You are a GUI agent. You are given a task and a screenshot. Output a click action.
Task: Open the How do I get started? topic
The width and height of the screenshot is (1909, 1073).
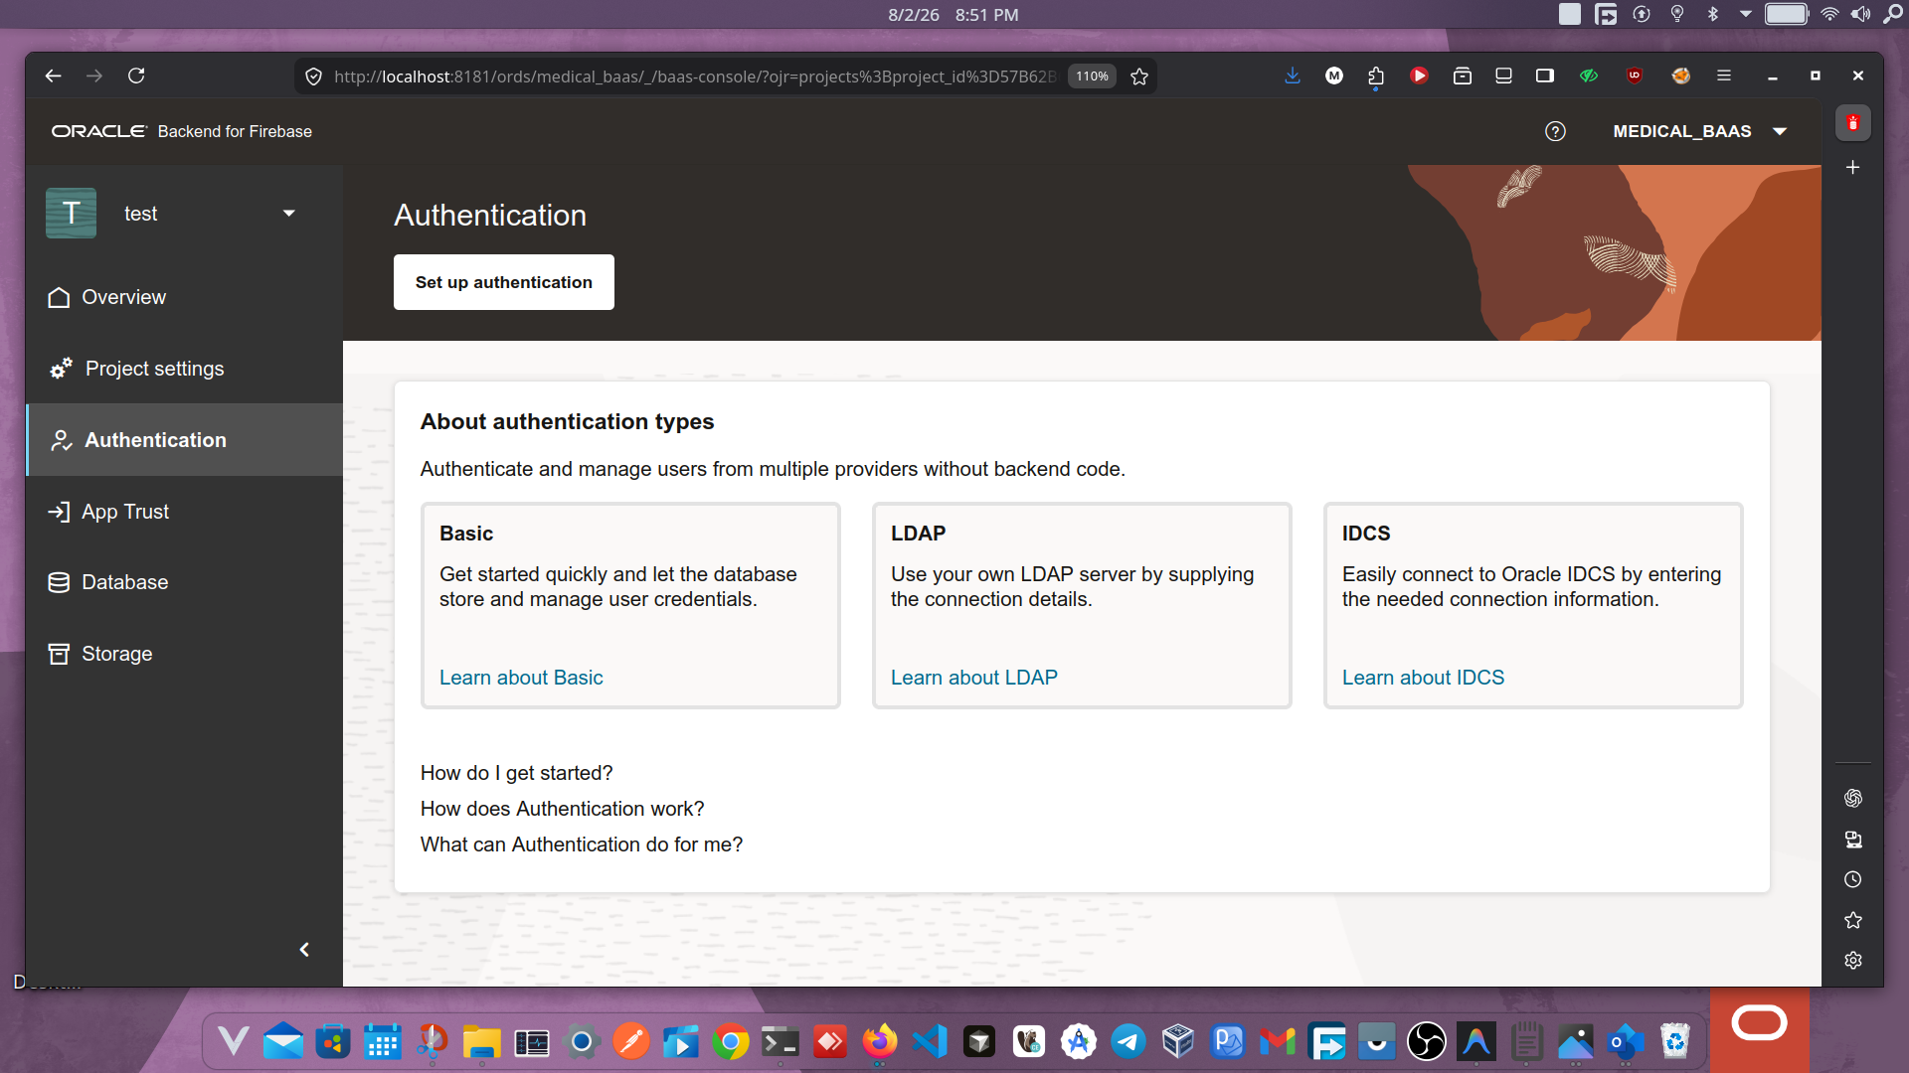[x=516, y=773]
